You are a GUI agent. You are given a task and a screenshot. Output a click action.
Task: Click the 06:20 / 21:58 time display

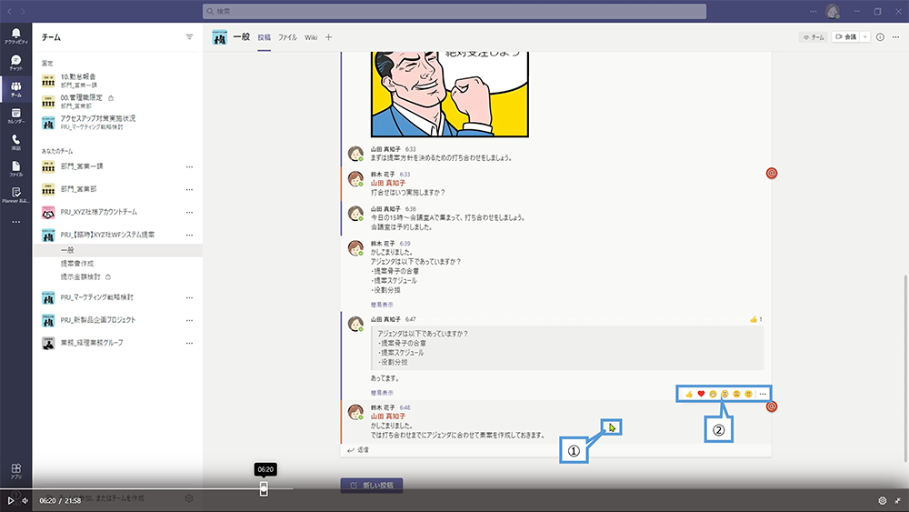click(x=60, y=501)
